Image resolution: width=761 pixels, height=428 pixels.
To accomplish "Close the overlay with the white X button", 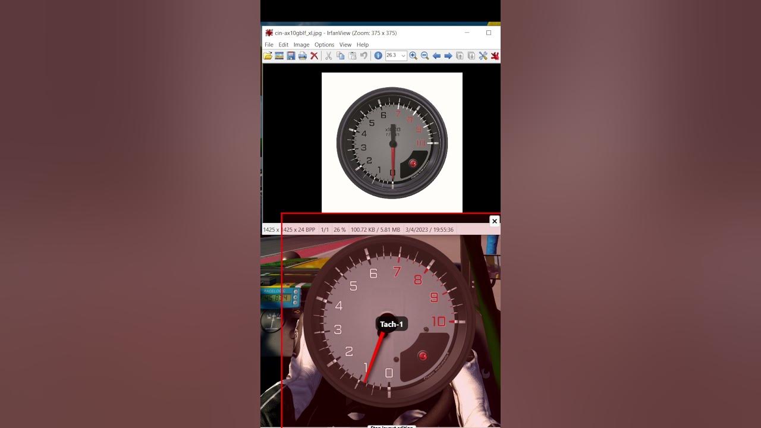I will (x=494, y=221).
